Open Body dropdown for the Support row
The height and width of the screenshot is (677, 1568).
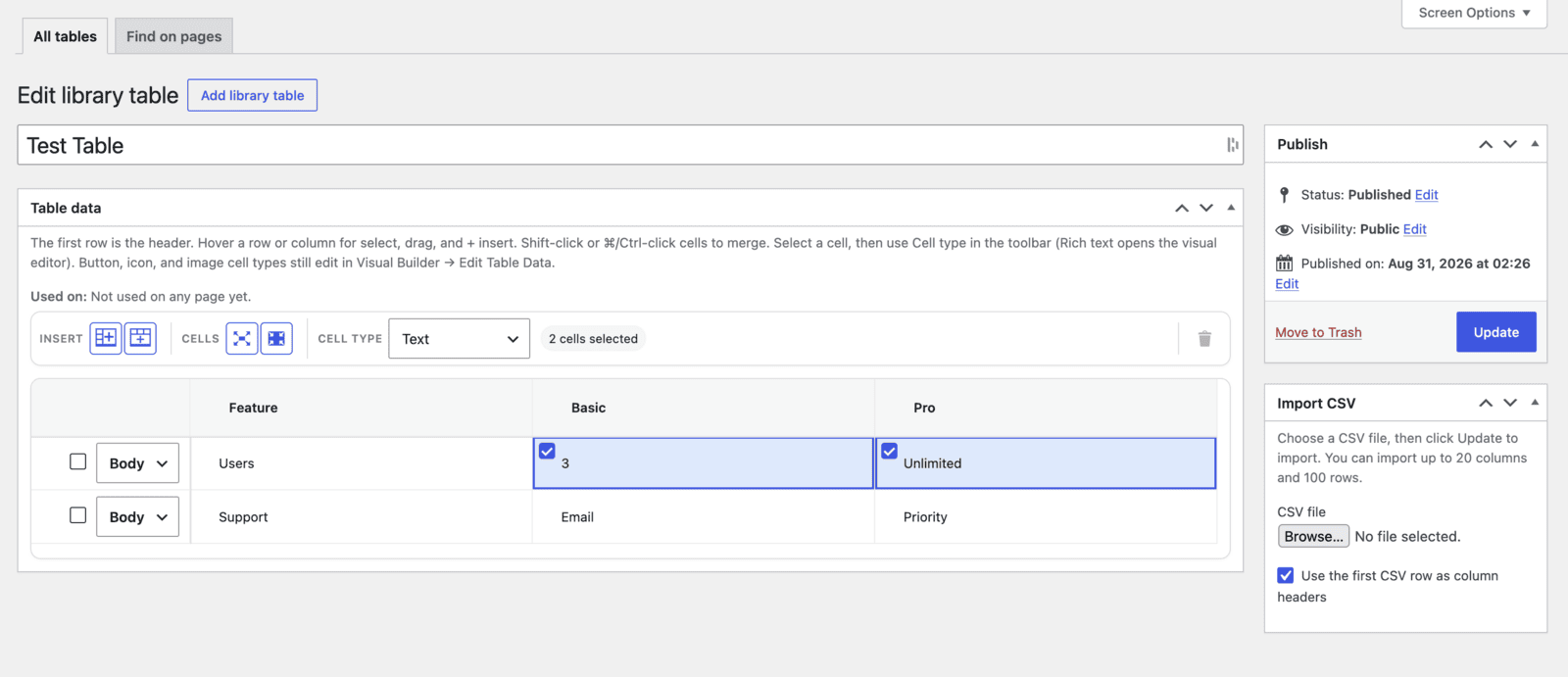coord(137,516)
